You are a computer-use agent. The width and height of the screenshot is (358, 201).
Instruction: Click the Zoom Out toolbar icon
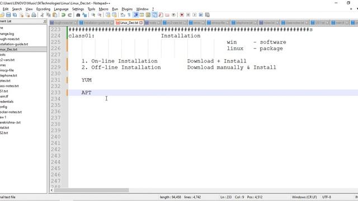[100, 15]
